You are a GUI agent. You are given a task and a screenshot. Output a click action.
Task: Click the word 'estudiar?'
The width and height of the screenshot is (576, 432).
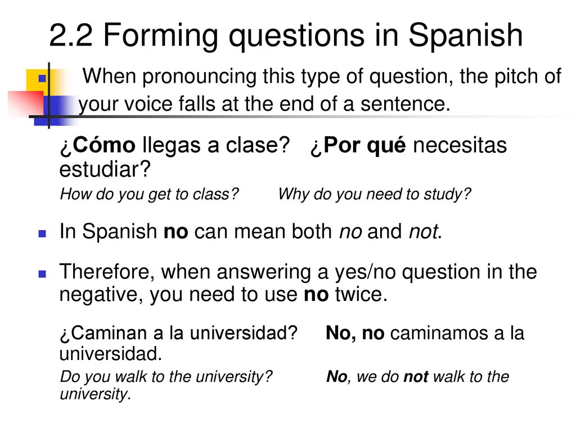coord(105,170)
